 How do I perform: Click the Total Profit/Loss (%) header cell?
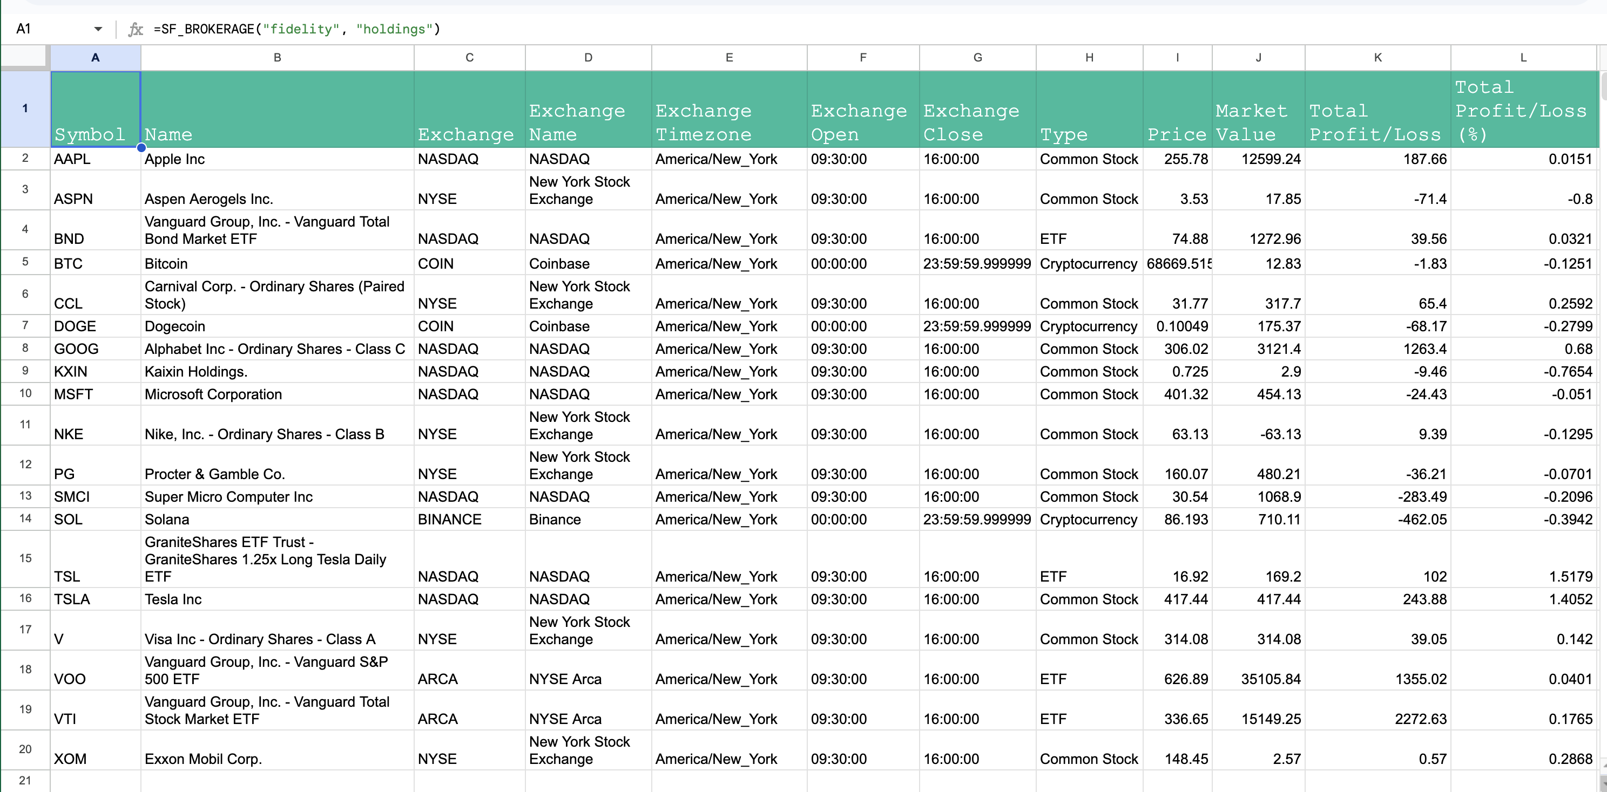pos(1523,109)
